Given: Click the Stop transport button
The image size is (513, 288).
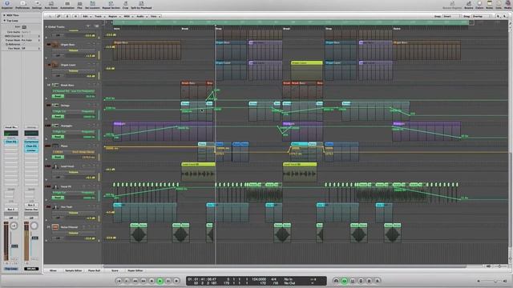Looking at the screenshot, I should click(151, 281).
